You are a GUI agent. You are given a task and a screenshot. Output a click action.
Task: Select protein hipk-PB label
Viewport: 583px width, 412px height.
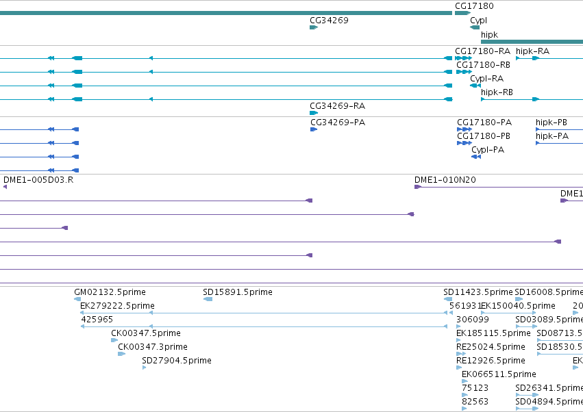point(551,123)
